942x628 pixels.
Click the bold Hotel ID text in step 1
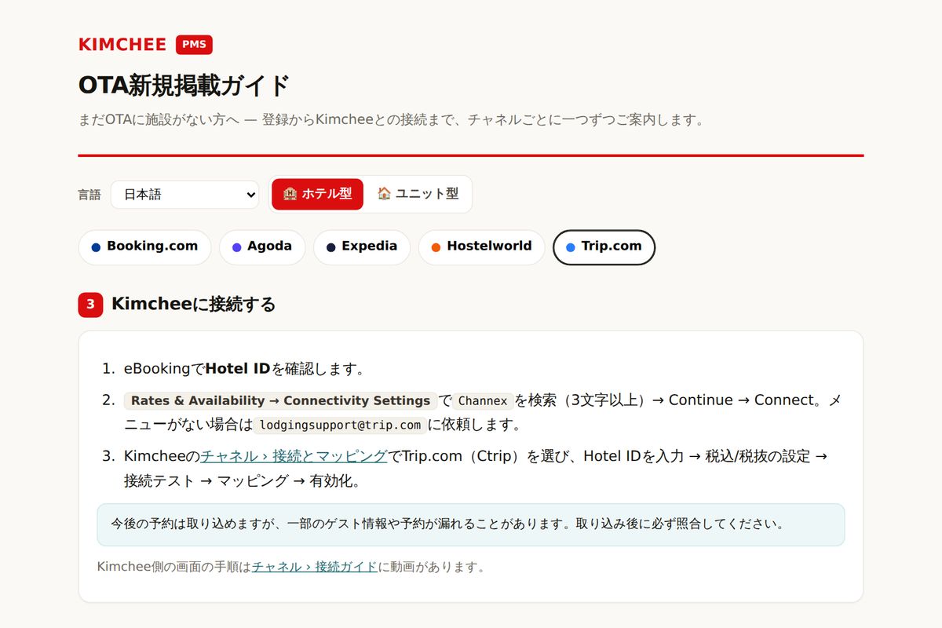tap(238, 369)
